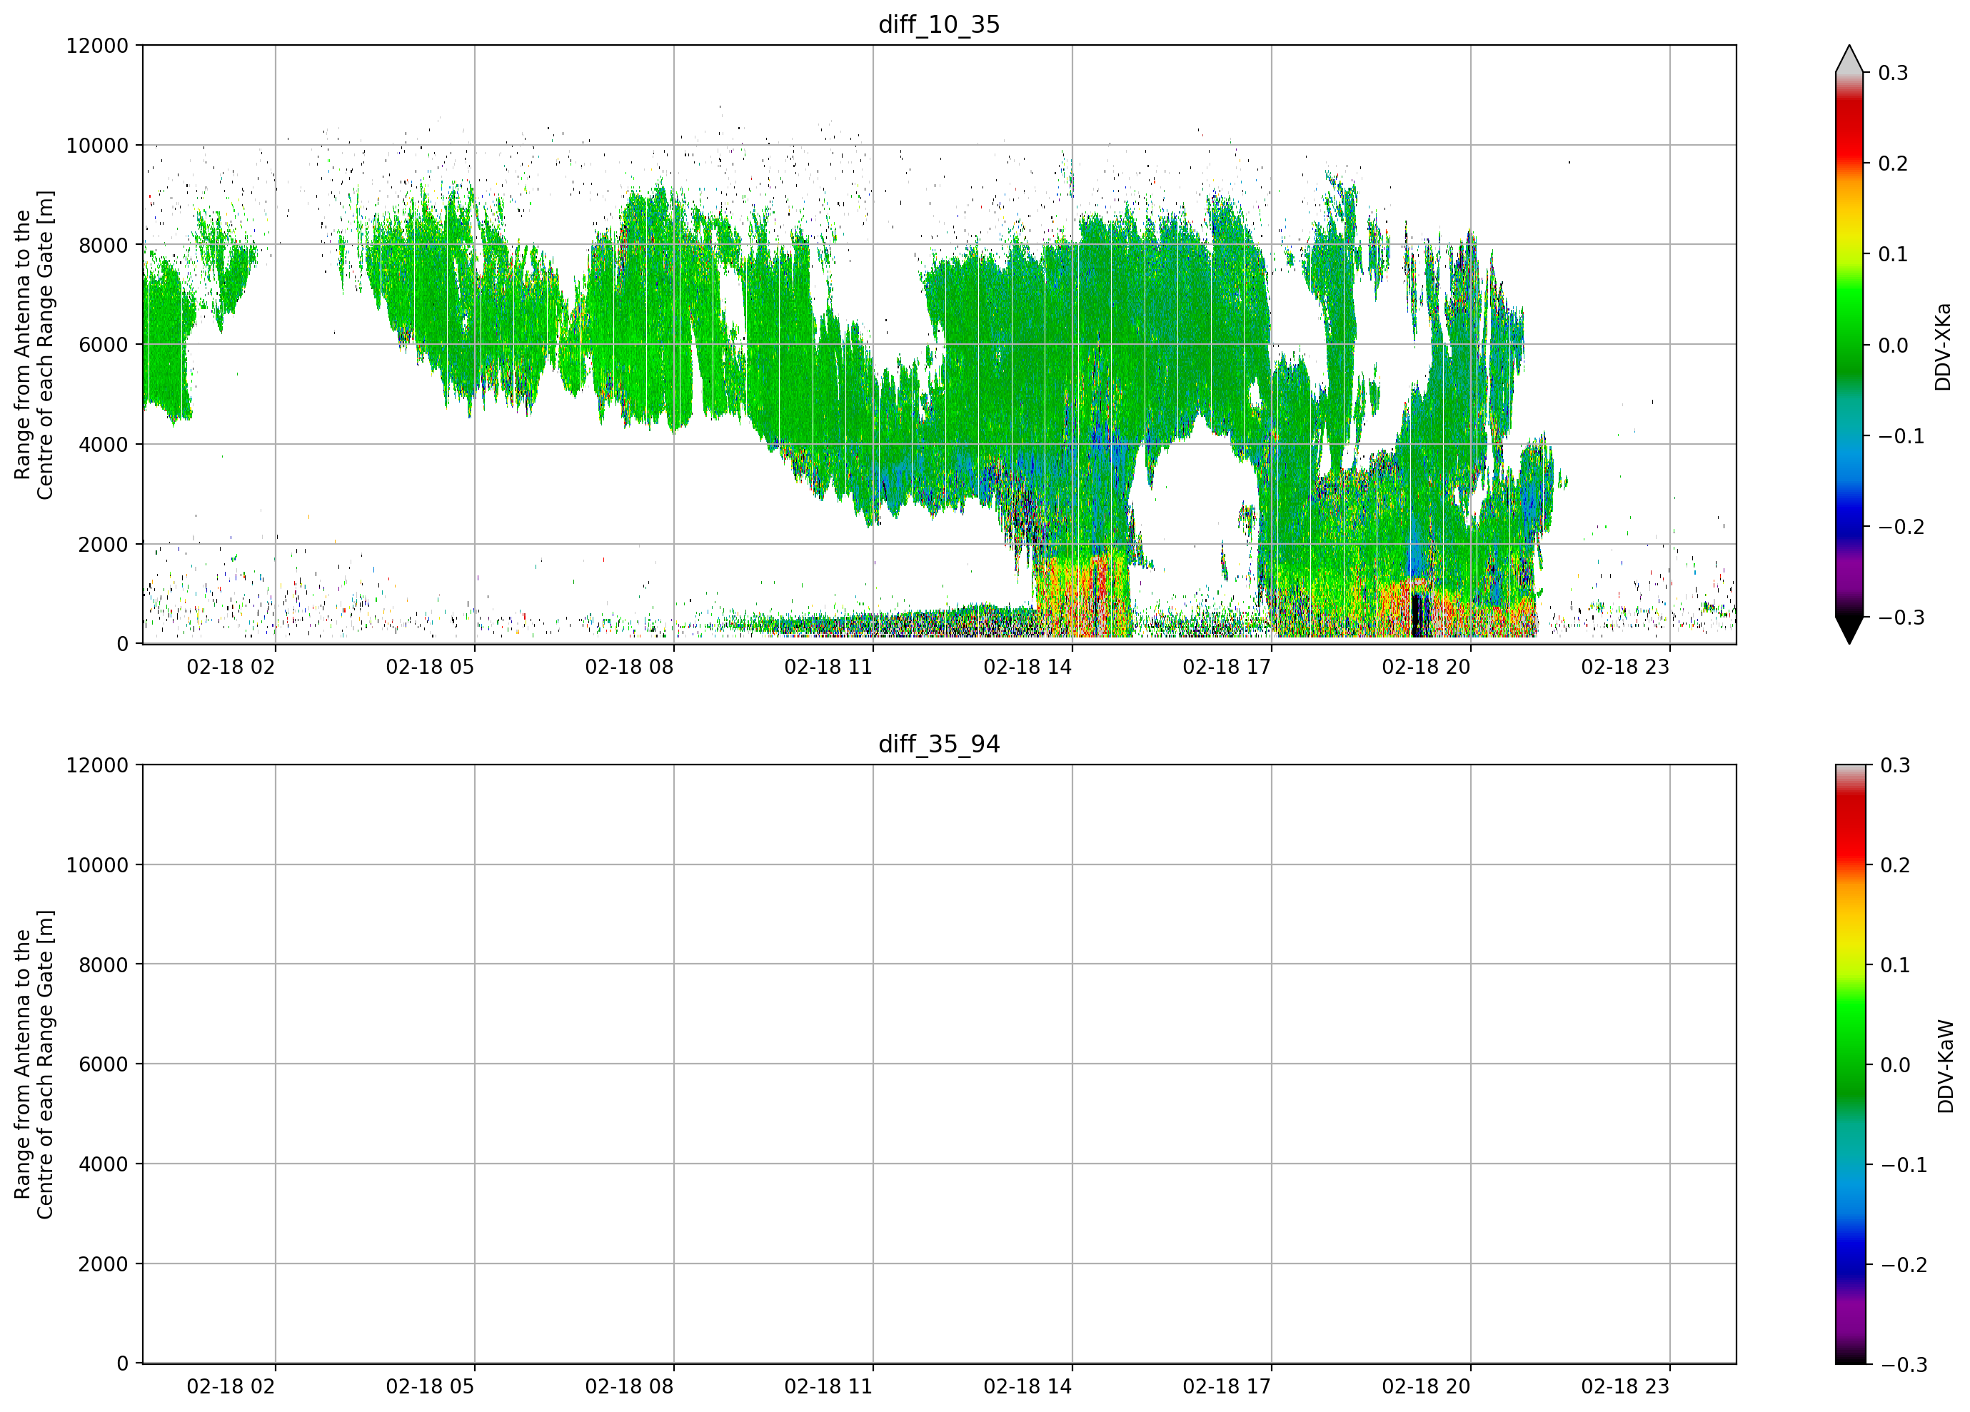Screen dimensions: 1970x1412
Task: Click the '02-18 05' x-tick under diff_10_35
Action: point(430,667)
